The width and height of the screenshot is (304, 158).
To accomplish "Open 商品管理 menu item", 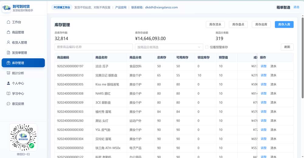I will pyautogui.click(x=23, y=32).
